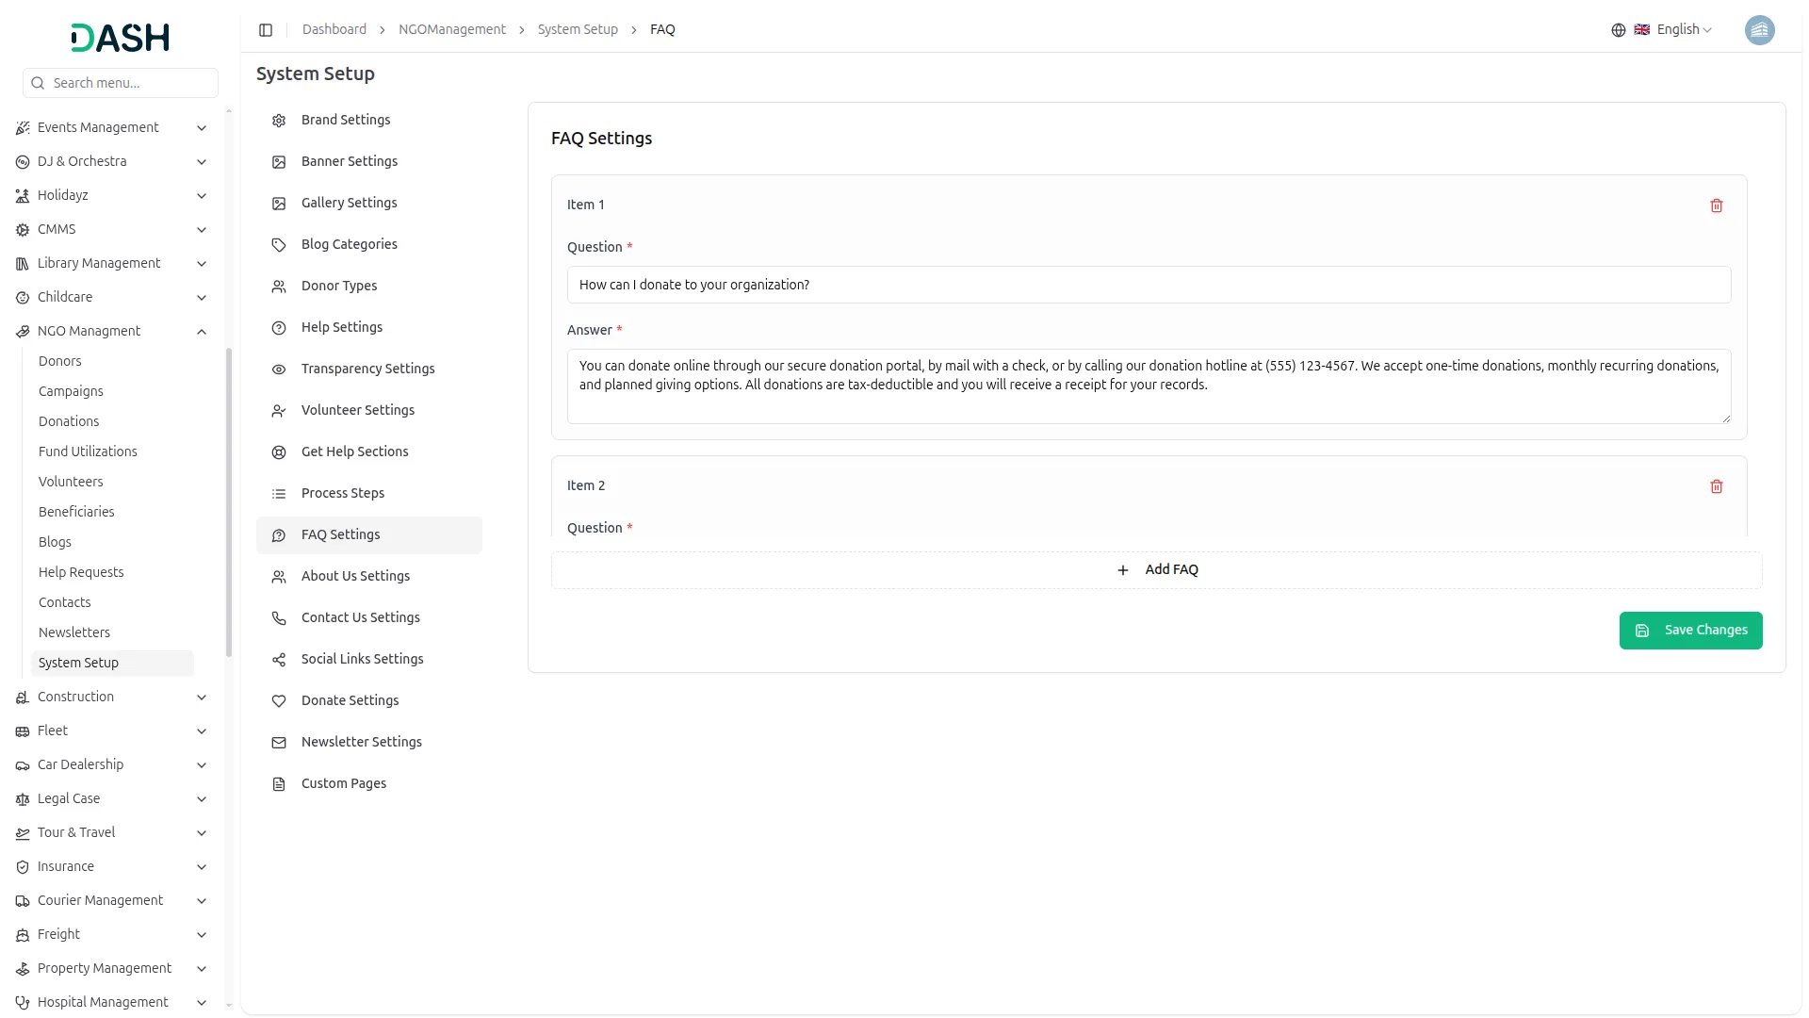Image resolution: width=1809 pixels, height=1018 pixels.
Task: Click the Brand Settings gear icon
Action: tap(279, 121)
